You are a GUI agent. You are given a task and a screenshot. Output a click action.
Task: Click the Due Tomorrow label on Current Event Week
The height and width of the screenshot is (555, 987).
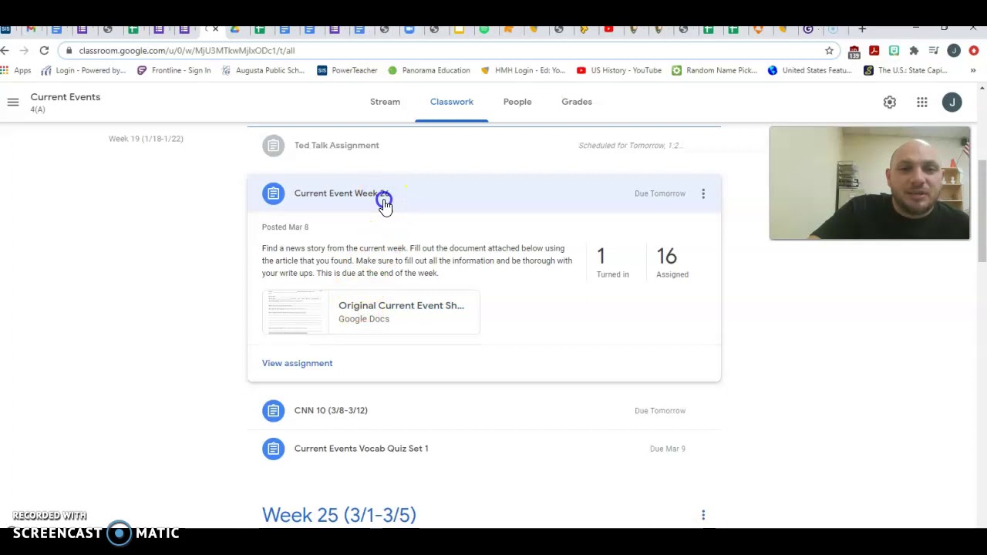click(x=660, y=193)
